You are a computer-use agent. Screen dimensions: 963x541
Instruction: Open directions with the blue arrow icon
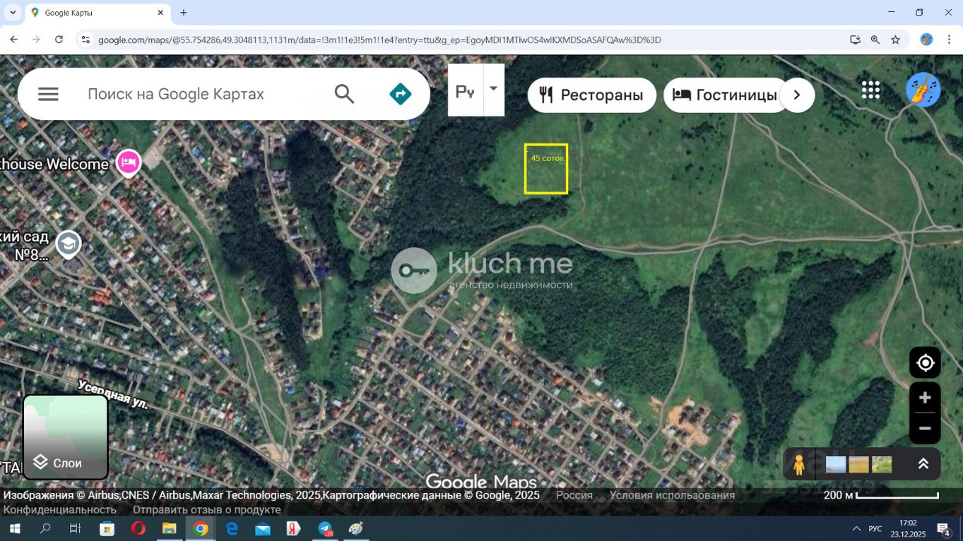400,94
